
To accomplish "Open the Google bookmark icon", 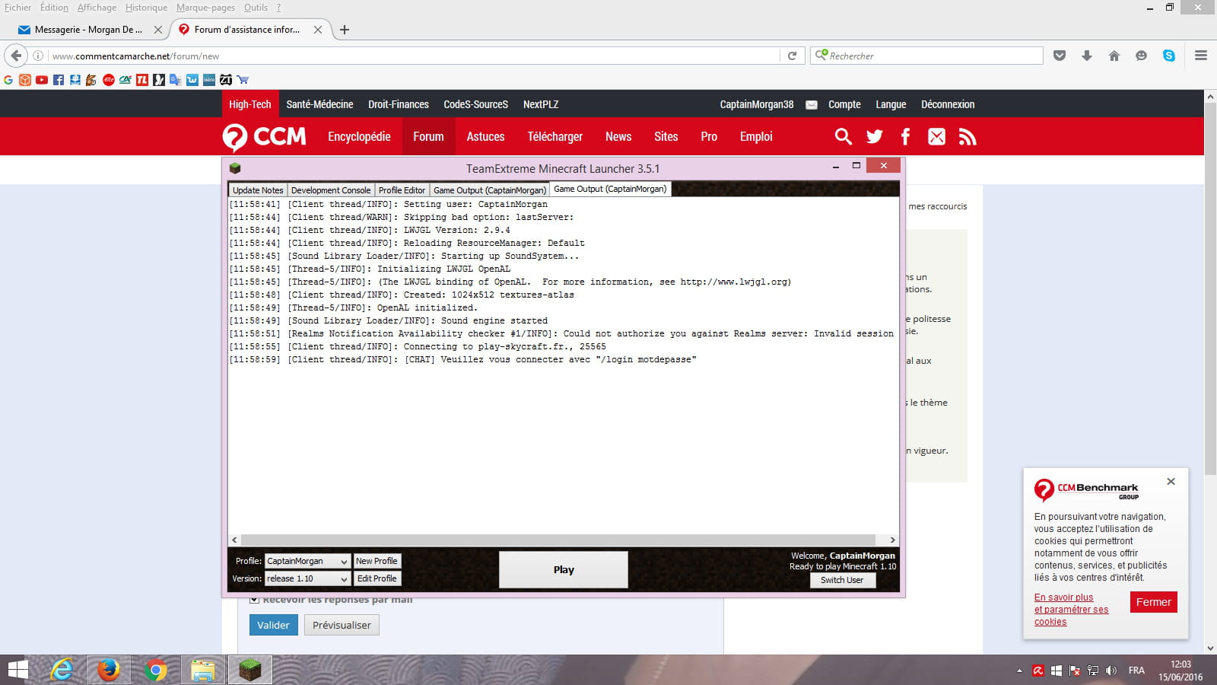I will click(8, 80).
